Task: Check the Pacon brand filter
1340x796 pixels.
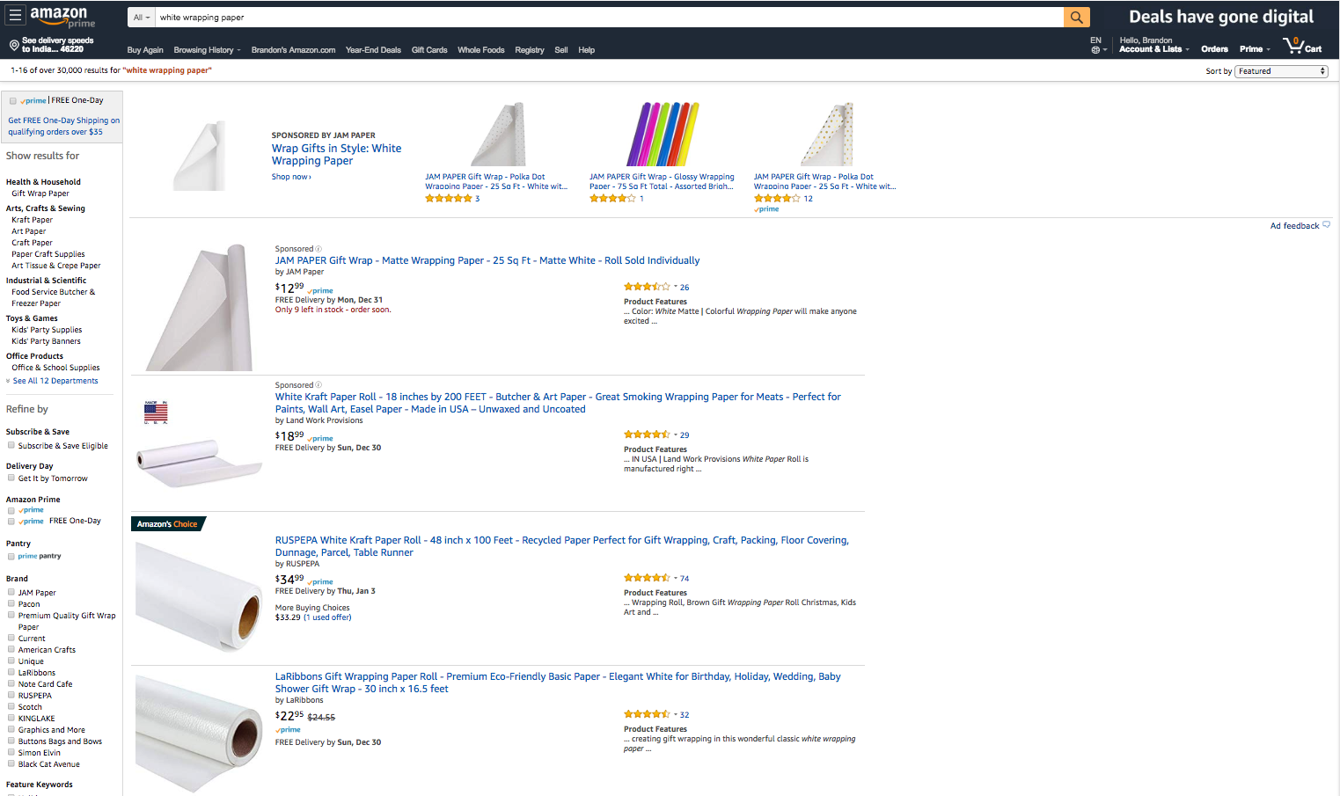Action: [11, 603]
